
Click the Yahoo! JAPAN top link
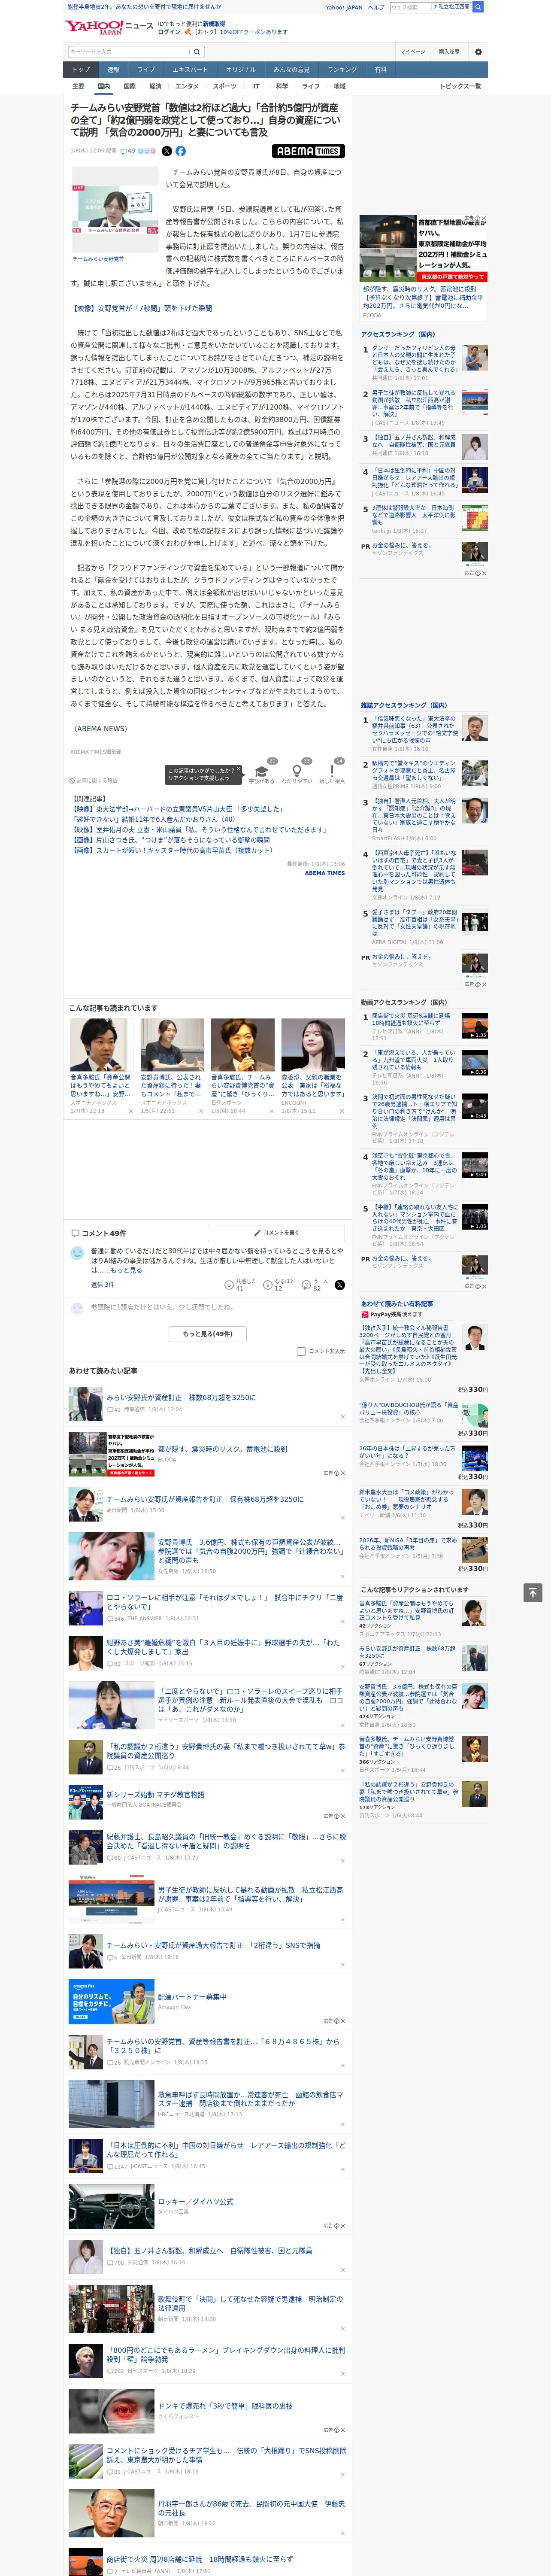[x=344, y=7]
